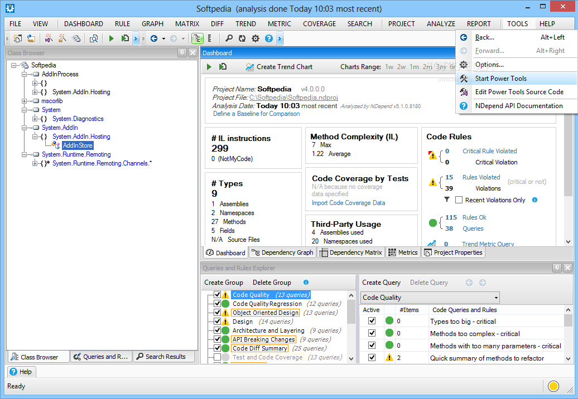Click the Dashboard green run analysis icon
Image resolution: width=578 pixels, height=399 pixels.
click(x=209, y=67)
